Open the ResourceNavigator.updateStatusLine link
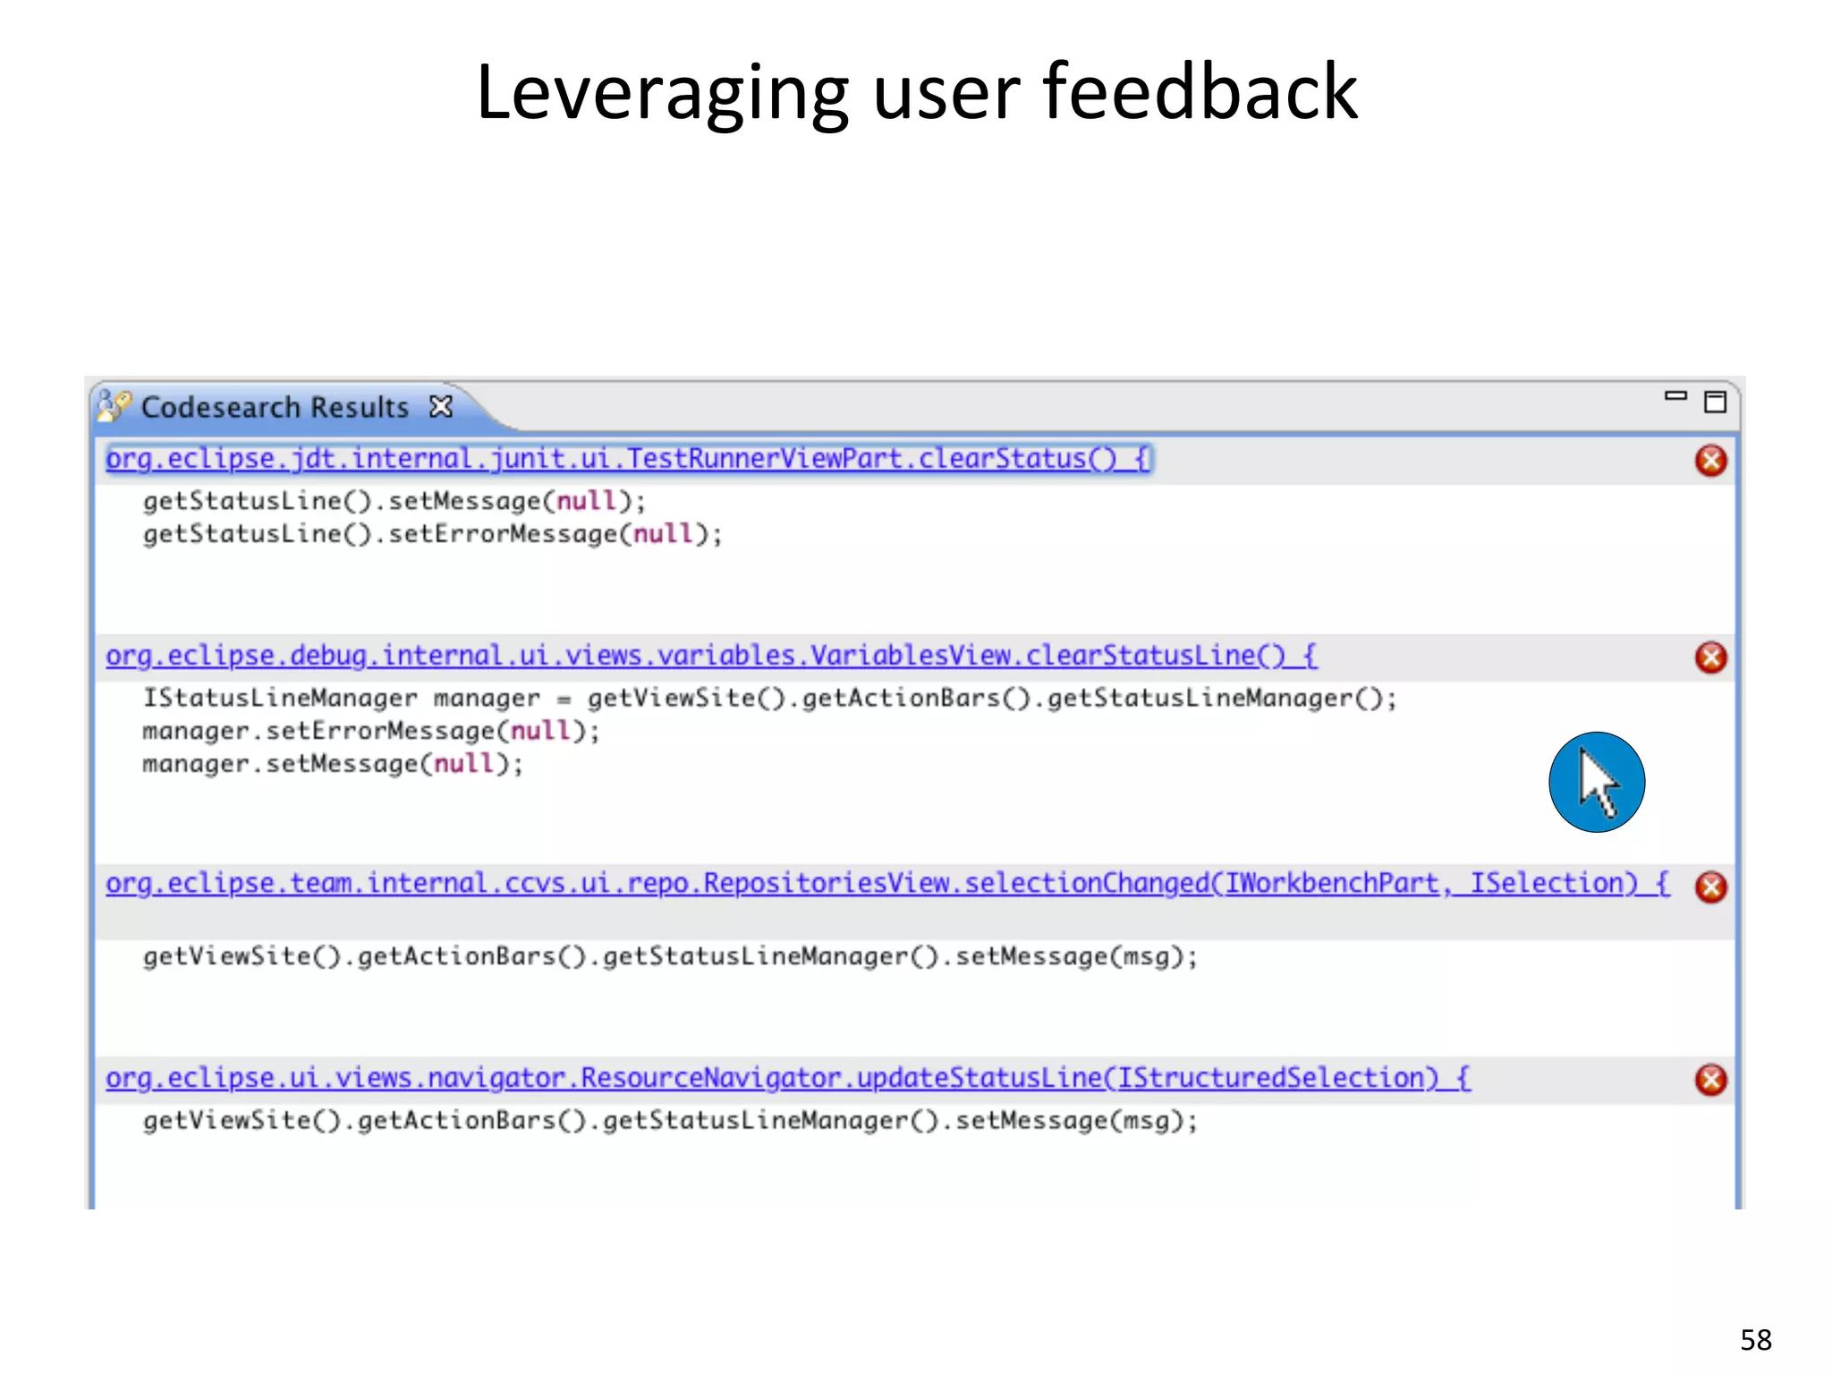Viewport: 1832px width, 1374px height. click(x=787, y=1078)
